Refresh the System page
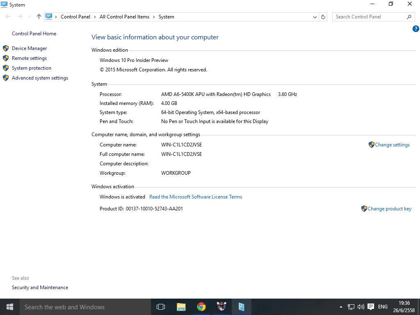420x315 pixels. coord(323,17)
